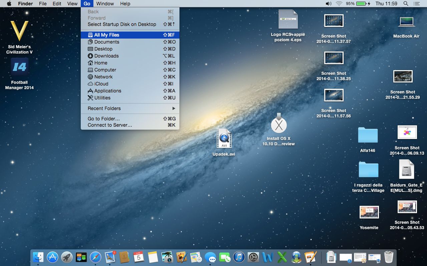Launch FaceTime green icon in Dock
The image size is (427, 266).
click(225, 257)
